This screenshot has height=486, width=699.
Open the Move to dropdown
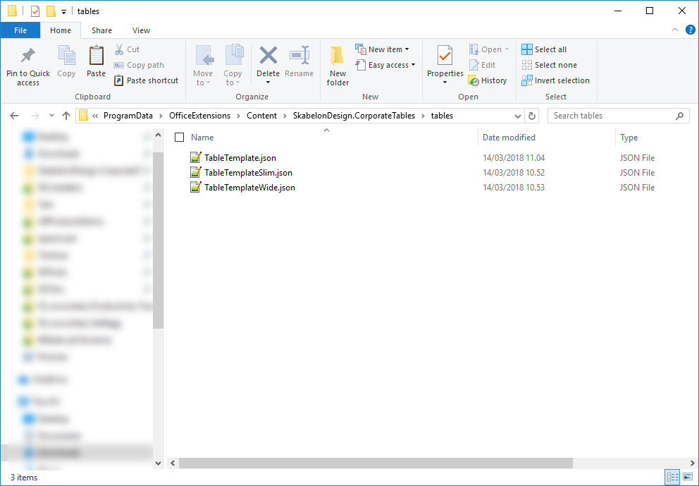(203, 66)
